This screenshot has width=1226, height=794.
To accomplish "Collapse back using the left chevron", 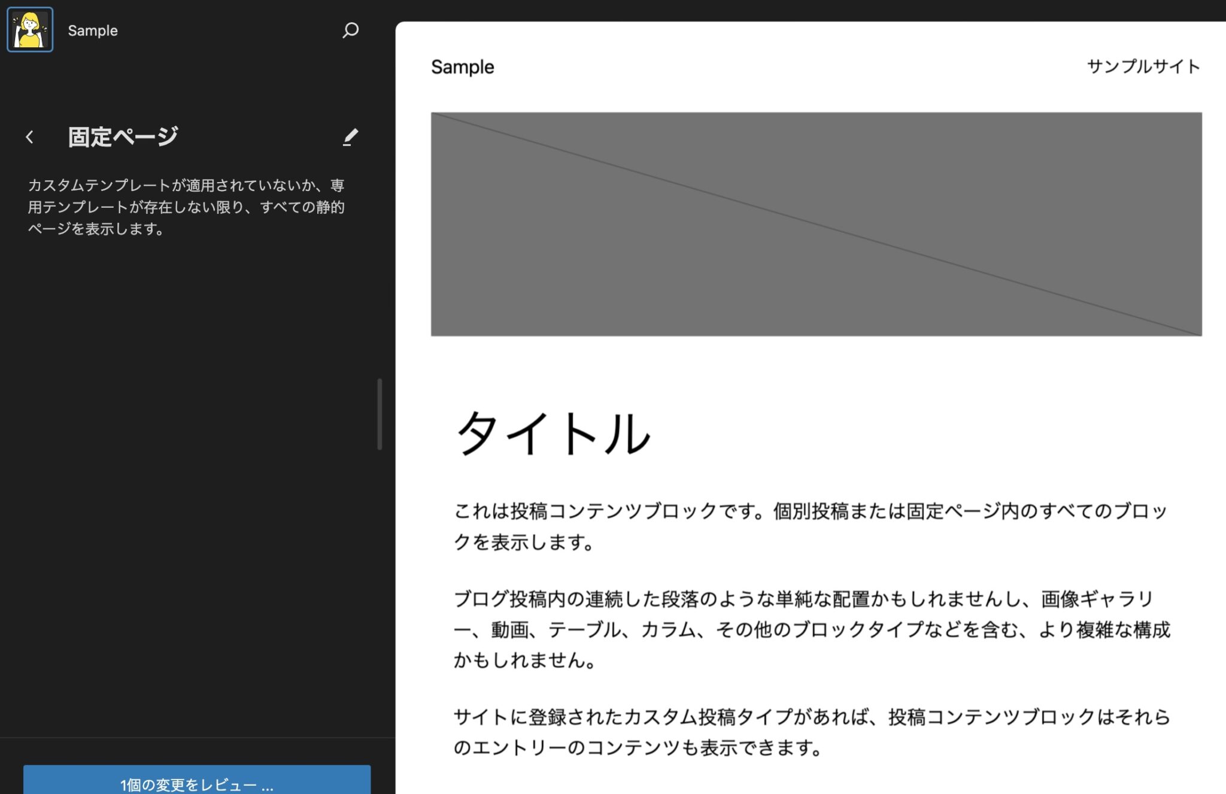I will (29, 137).
